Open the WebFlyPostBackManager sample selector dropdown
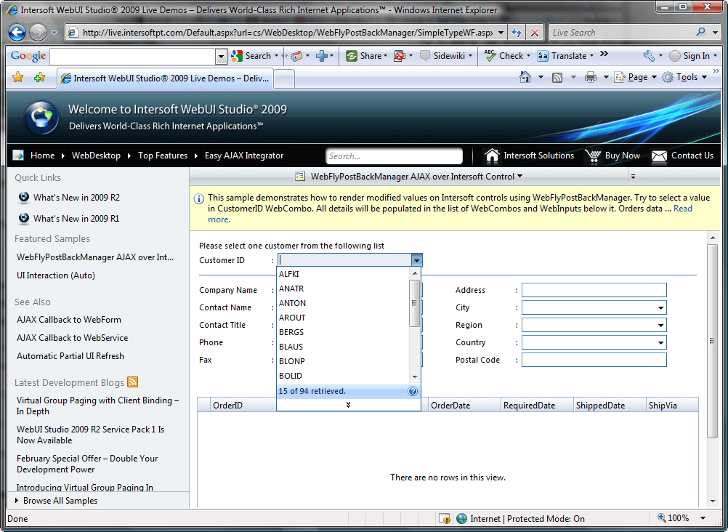 520,175
